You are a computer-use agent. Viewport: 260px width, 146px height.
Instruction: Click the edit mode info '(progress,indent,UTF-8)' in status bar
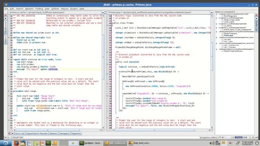pos(212,137)
